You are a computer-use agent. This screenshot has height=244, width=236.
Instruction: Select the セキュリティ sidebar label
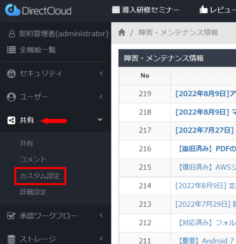[41, 73]
